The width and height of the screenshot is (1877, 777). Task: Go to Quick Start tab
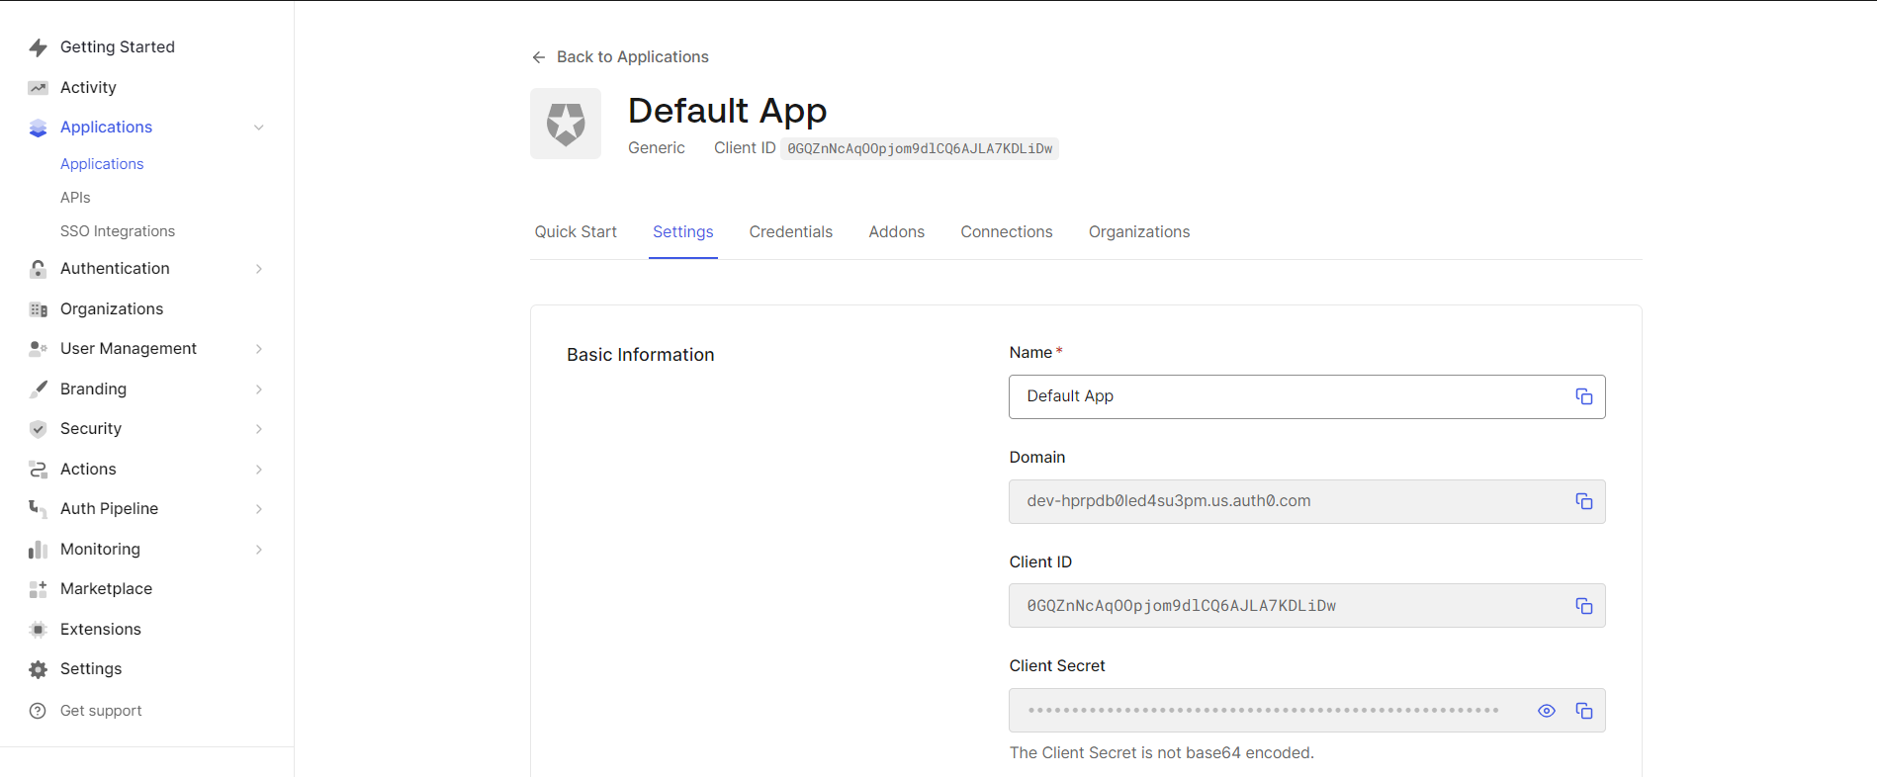576,232
